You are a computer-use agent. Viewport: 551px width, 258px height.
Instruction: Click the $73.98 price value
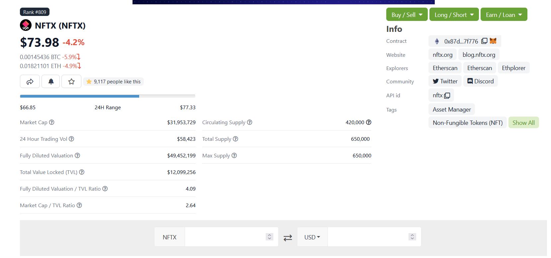[40, 43]
